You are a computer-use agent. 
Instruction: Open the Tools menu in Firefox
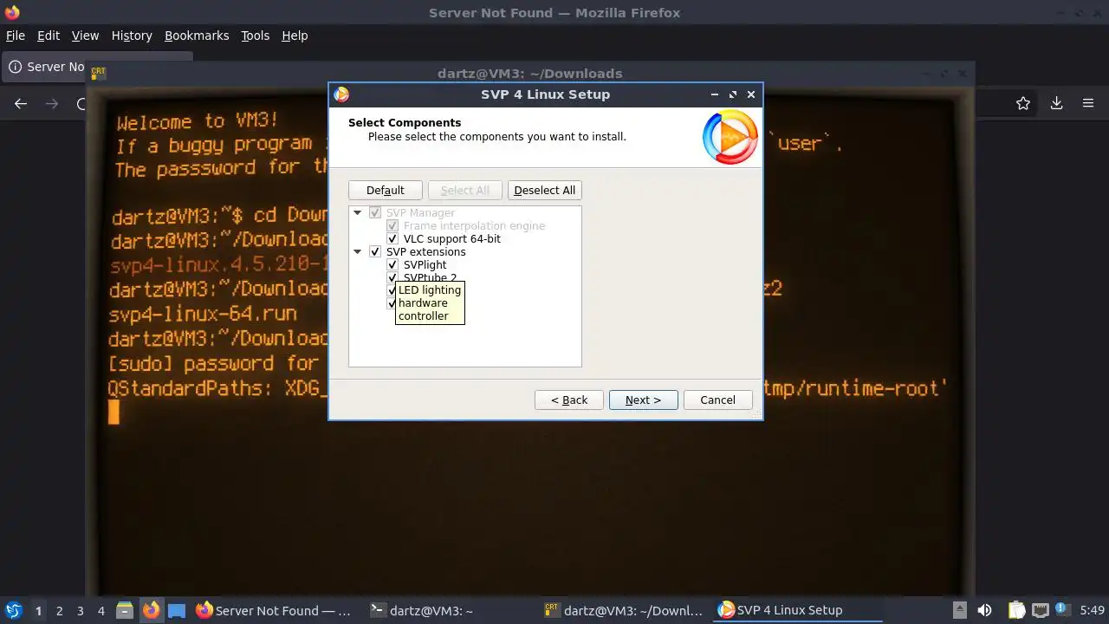point(256,36)
